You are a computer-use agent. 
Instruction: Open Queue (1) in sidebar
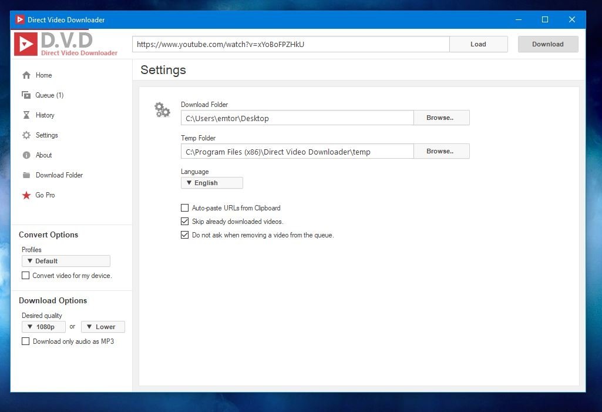[x=49, y=95]
